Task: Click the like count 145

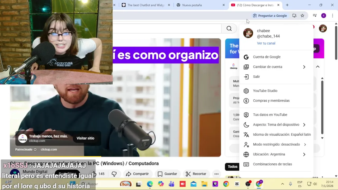Action: (101, 174)
